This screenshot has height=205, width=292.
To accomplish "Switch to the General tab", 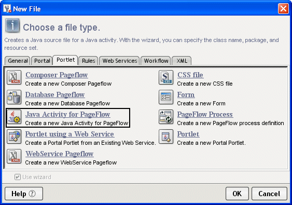I will click(17, 61).
